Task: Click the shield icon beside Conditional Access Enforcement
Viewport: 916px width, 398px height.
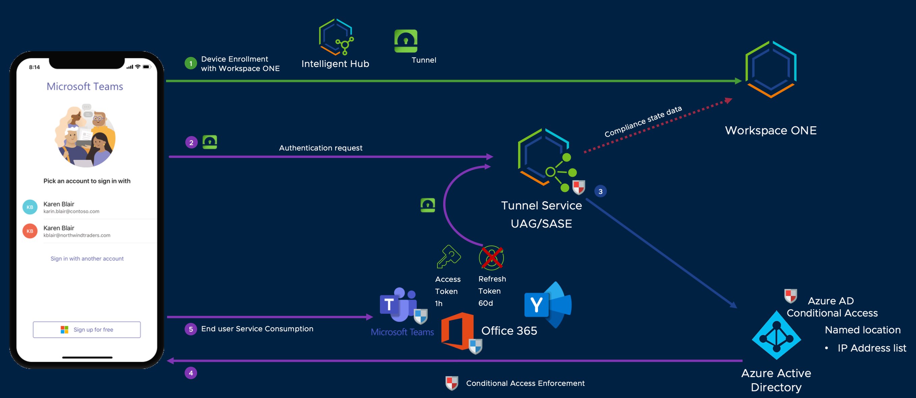Action: (452, 383)
